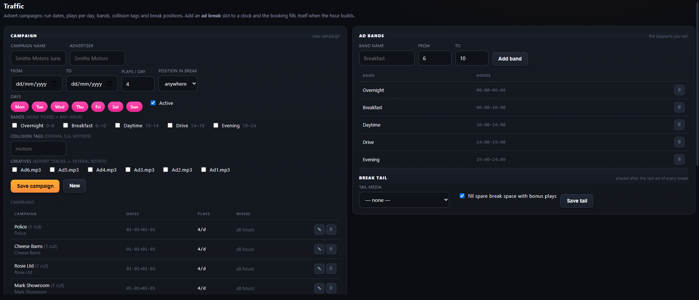699x300 pixels.
Task: Delete the Overnight ad band
Action: (679, 90)
